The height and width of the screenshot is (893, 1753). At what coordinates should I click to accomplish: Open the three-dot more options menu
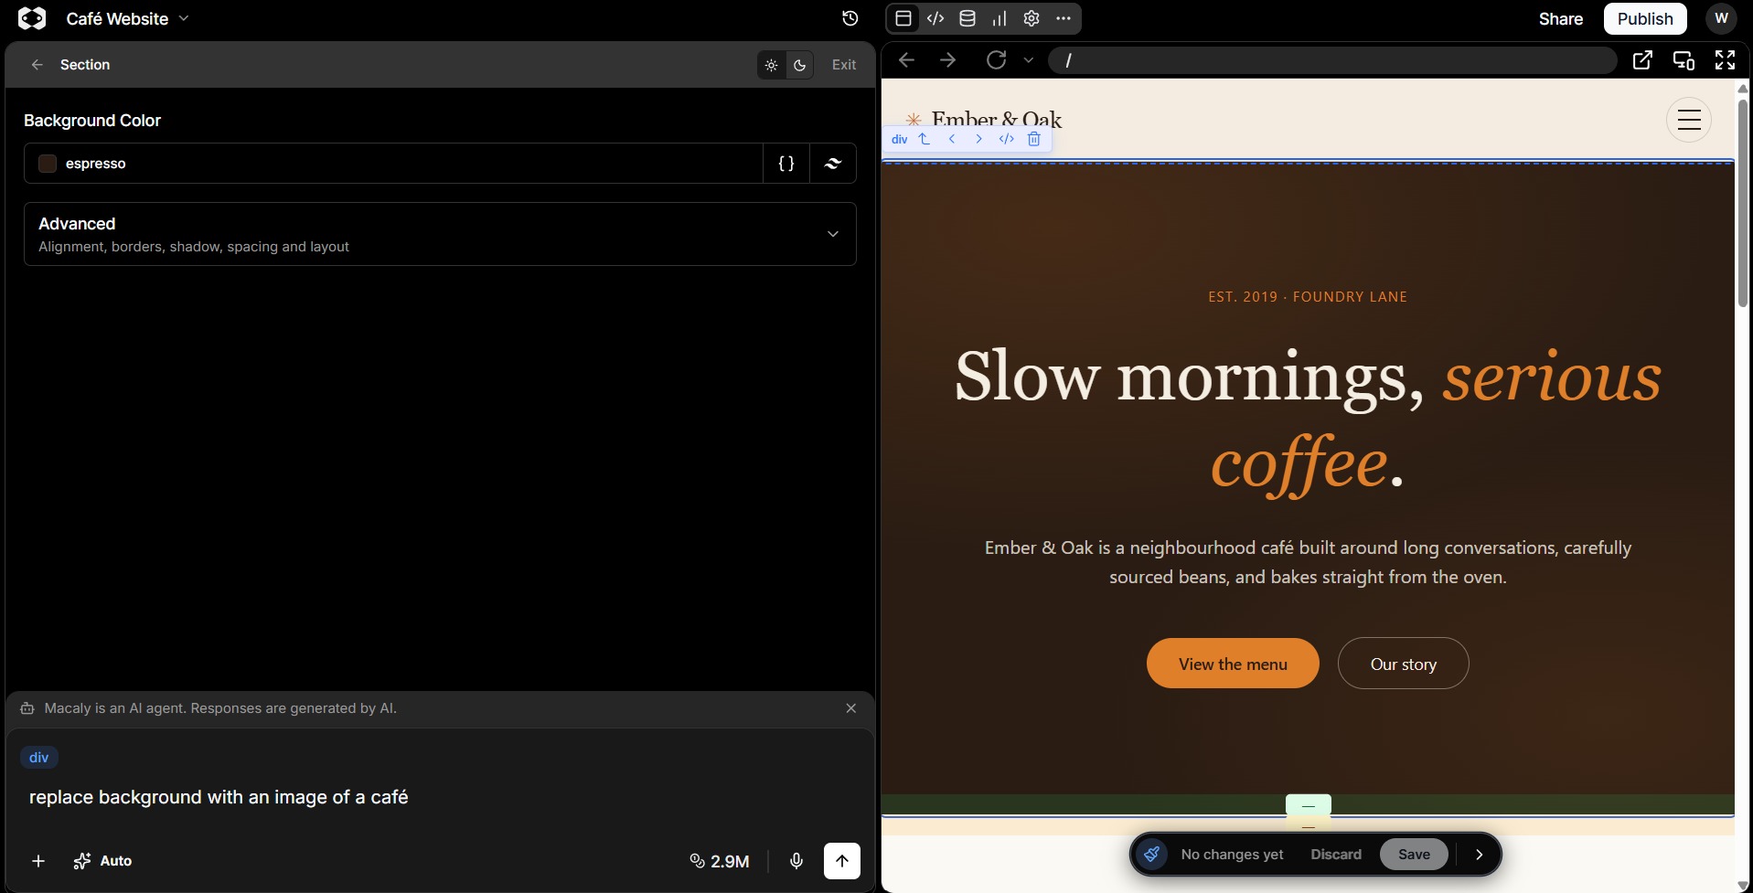click(1064, 18)
